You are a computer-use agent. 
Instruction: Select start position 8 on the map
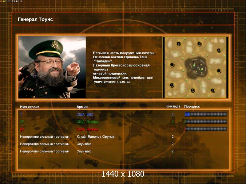tap(219, 50)
